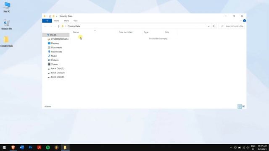Sort by the Name column header

coord(76,32)
